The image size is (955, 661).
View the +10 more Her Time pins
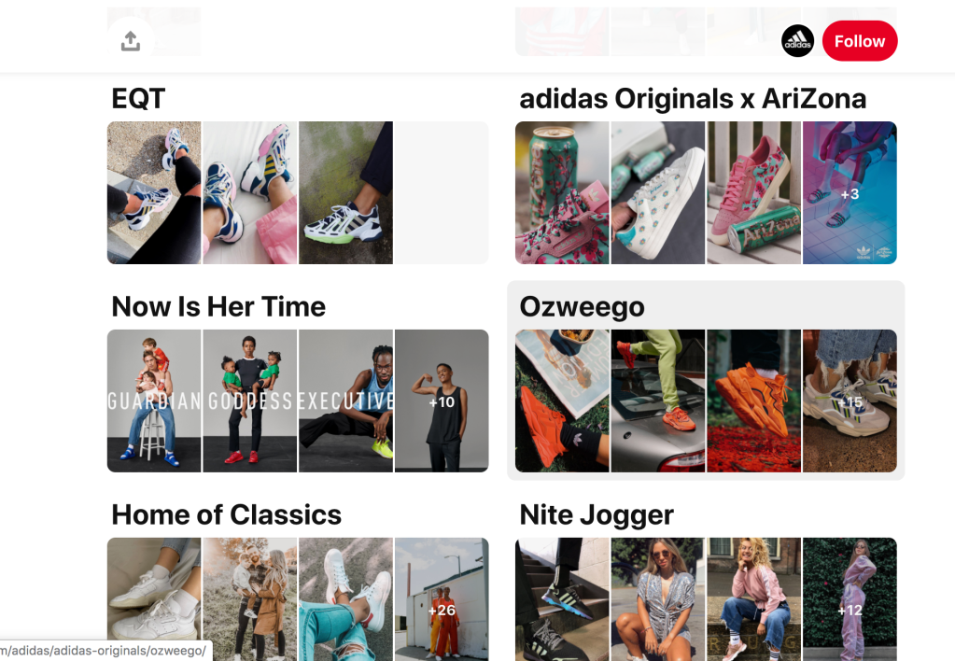click(442, 401)
